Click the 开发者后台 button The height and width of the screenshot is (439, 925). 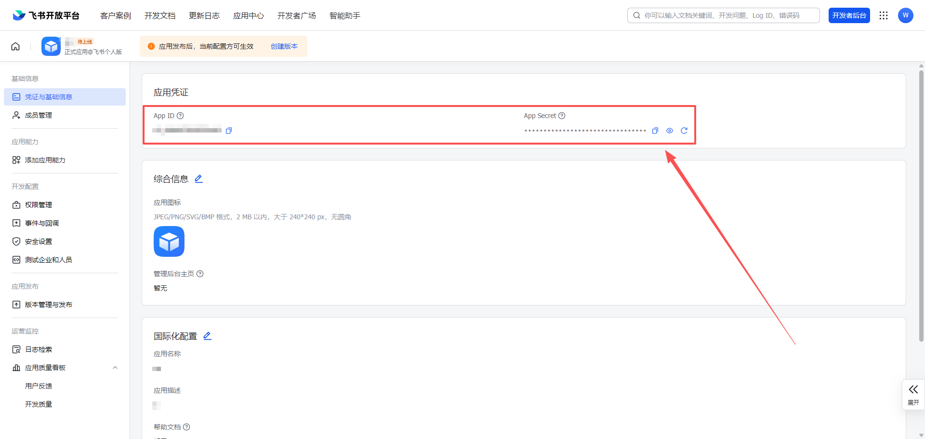(x=849, y=15)
